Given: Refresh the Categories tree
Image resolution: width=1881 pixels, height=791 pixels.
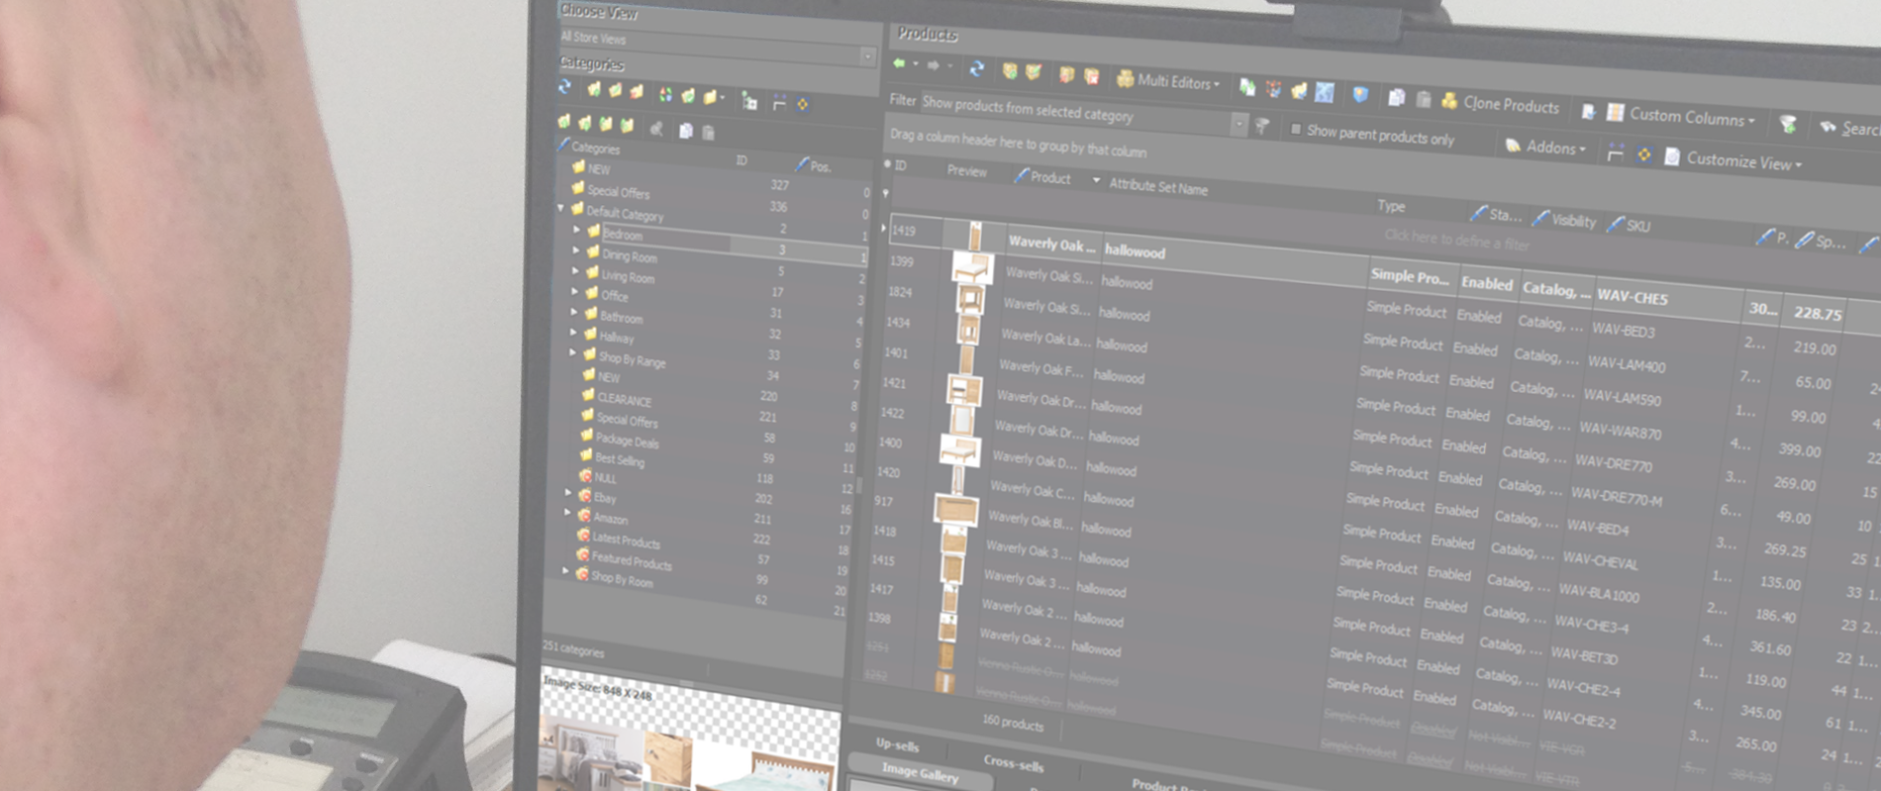Looking at the screenshot, I should (564, 87).
